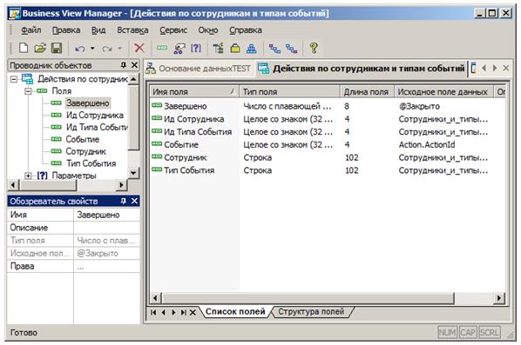Switch to the Структура полей bottom tab

point(311,311)
